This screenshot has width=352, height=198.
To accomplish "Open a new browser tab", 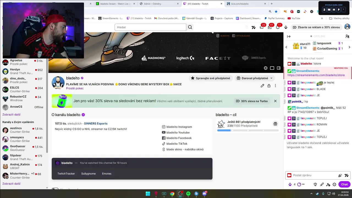I will click(272, 4).
